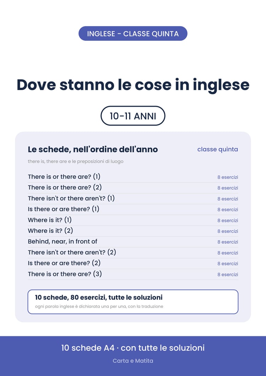
Task: Click the footer text 10 schede A4
Action: pos(88,348)
